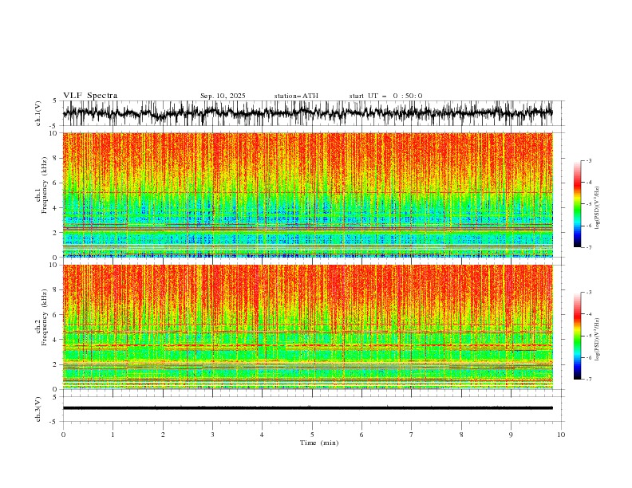Screen dimensions: 632x488
Task: Click the "8" frequency tick of ch.2 spectrogram
Action: (56, 289)
